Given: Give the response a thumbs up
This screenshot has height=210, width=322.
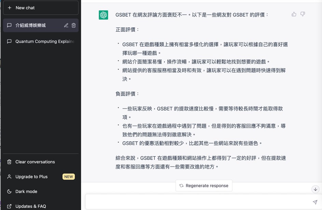Looking at the screenshot, I should tap(294, 14).
